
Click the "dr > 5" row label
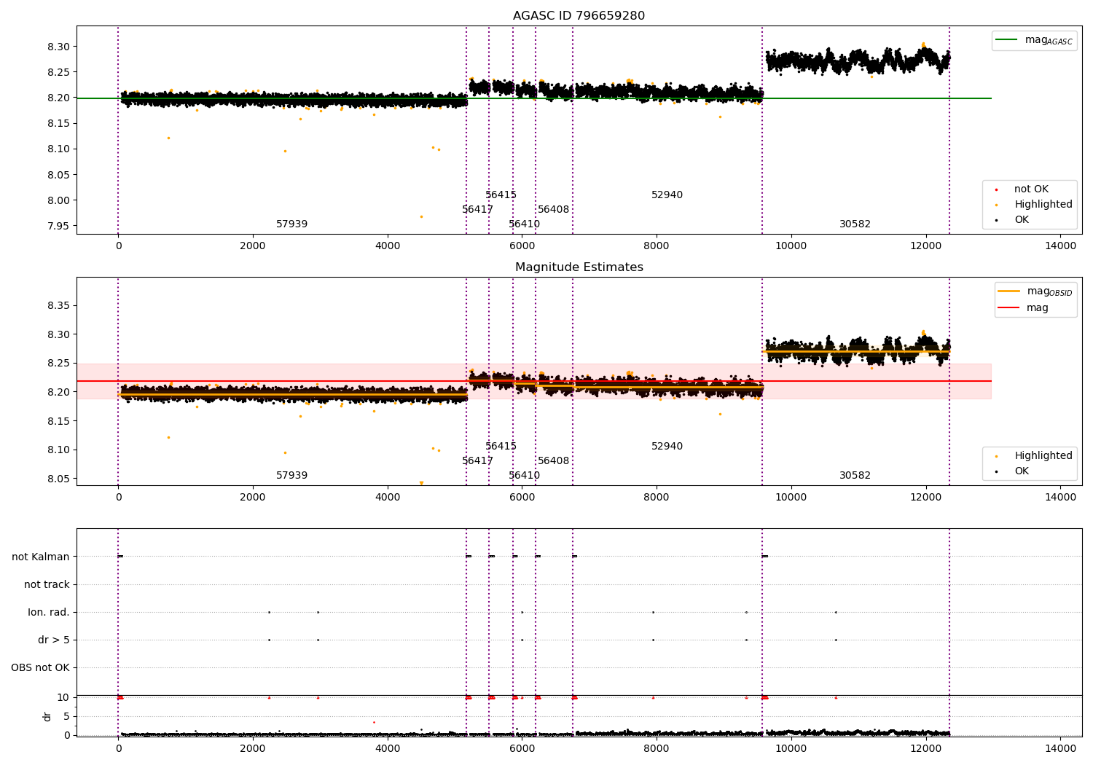click(x=54, y=640)
